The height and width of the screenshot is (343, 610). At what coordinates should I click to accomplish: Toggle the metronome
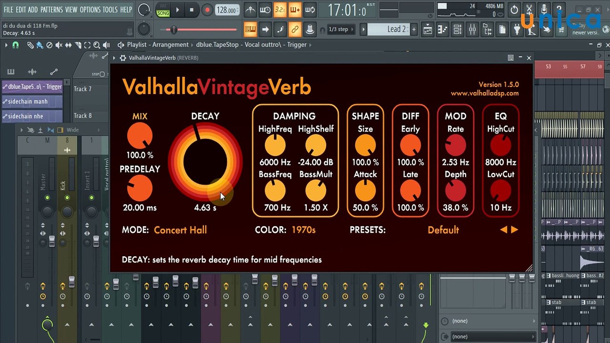coord(250,10)
